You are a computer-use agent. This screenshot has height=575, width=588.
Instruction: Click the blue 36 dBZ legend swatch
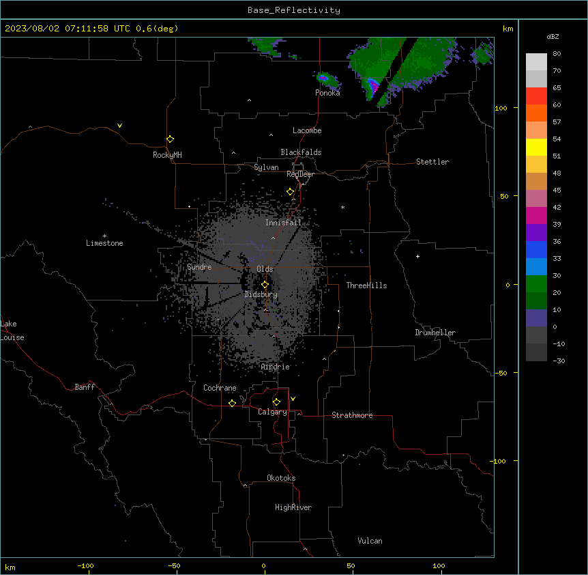tap(536, 249)
